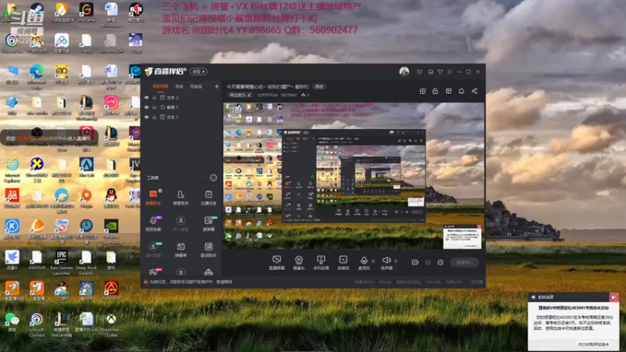Toggle the lock on the 文本 1 layer
This screenshot has width=626, height=352.
coord(154,117)
